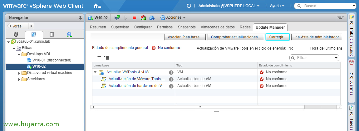Click in the Filtrar input field
Image resolution: width=359 pixels, height=131 pixels.
click(x=314, y=58)
